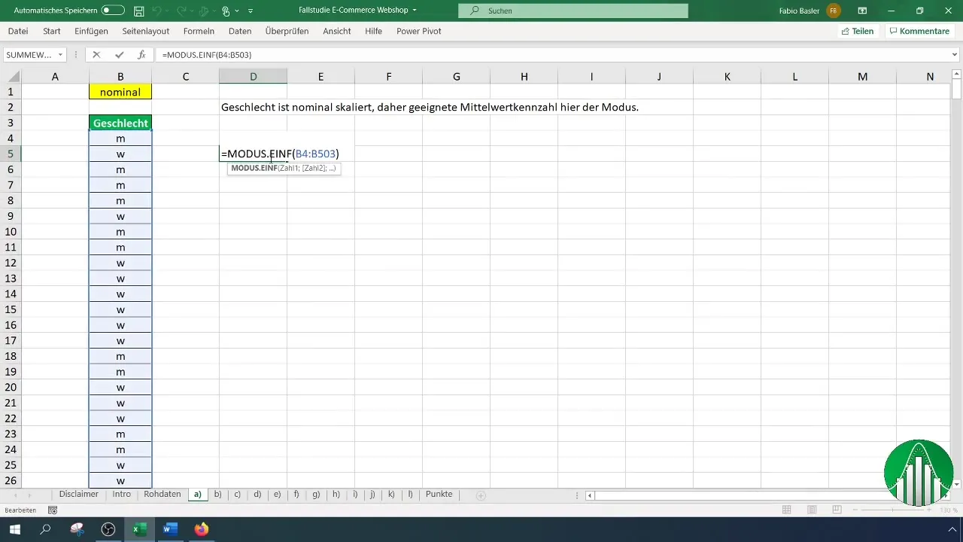Expand the formula bar chevron
This screenshot has height=542, width=963.
955,55
